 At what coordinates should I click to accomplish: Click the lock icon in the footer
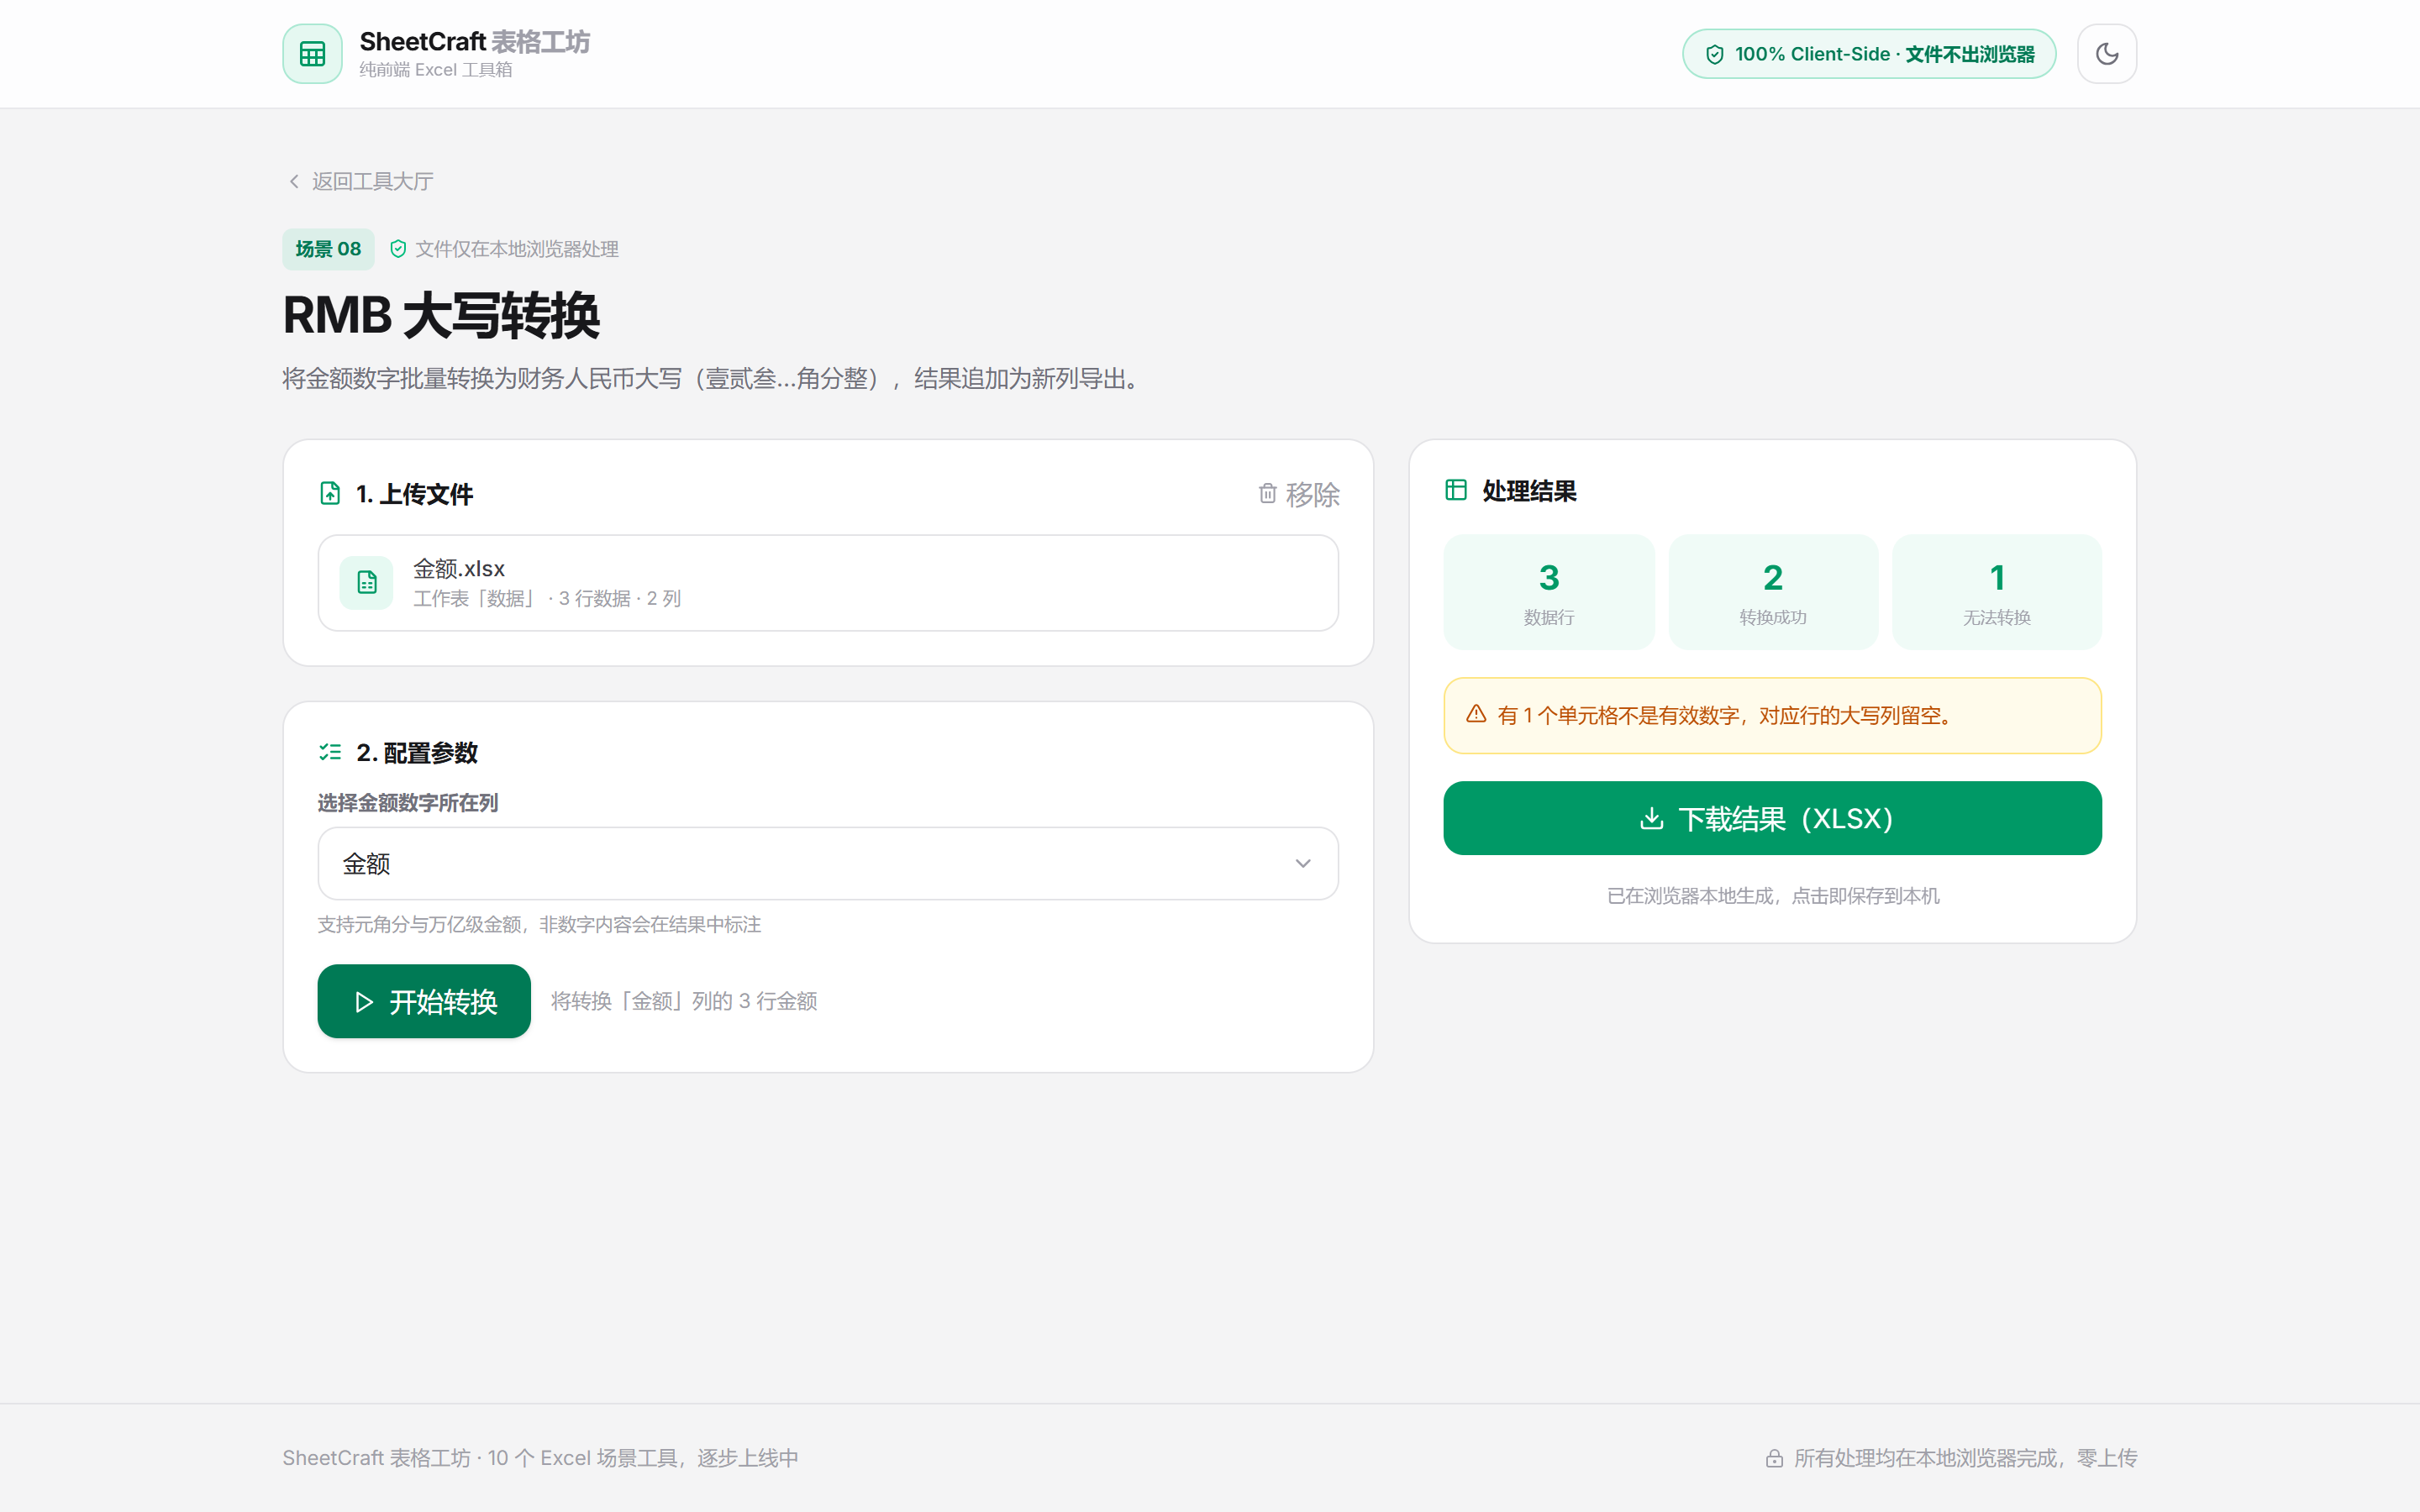point(1774,1458)
